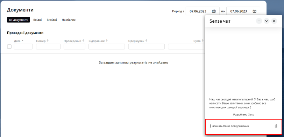Screen dimensions: 284x137
Task: Switch to Усі документи tab
Action: pos(19,20)
